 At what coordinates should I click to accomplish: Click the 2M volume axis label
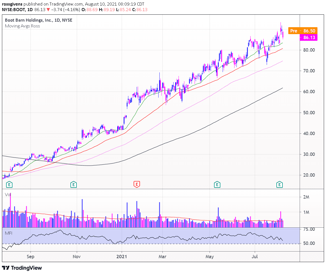tap(307, 197)
